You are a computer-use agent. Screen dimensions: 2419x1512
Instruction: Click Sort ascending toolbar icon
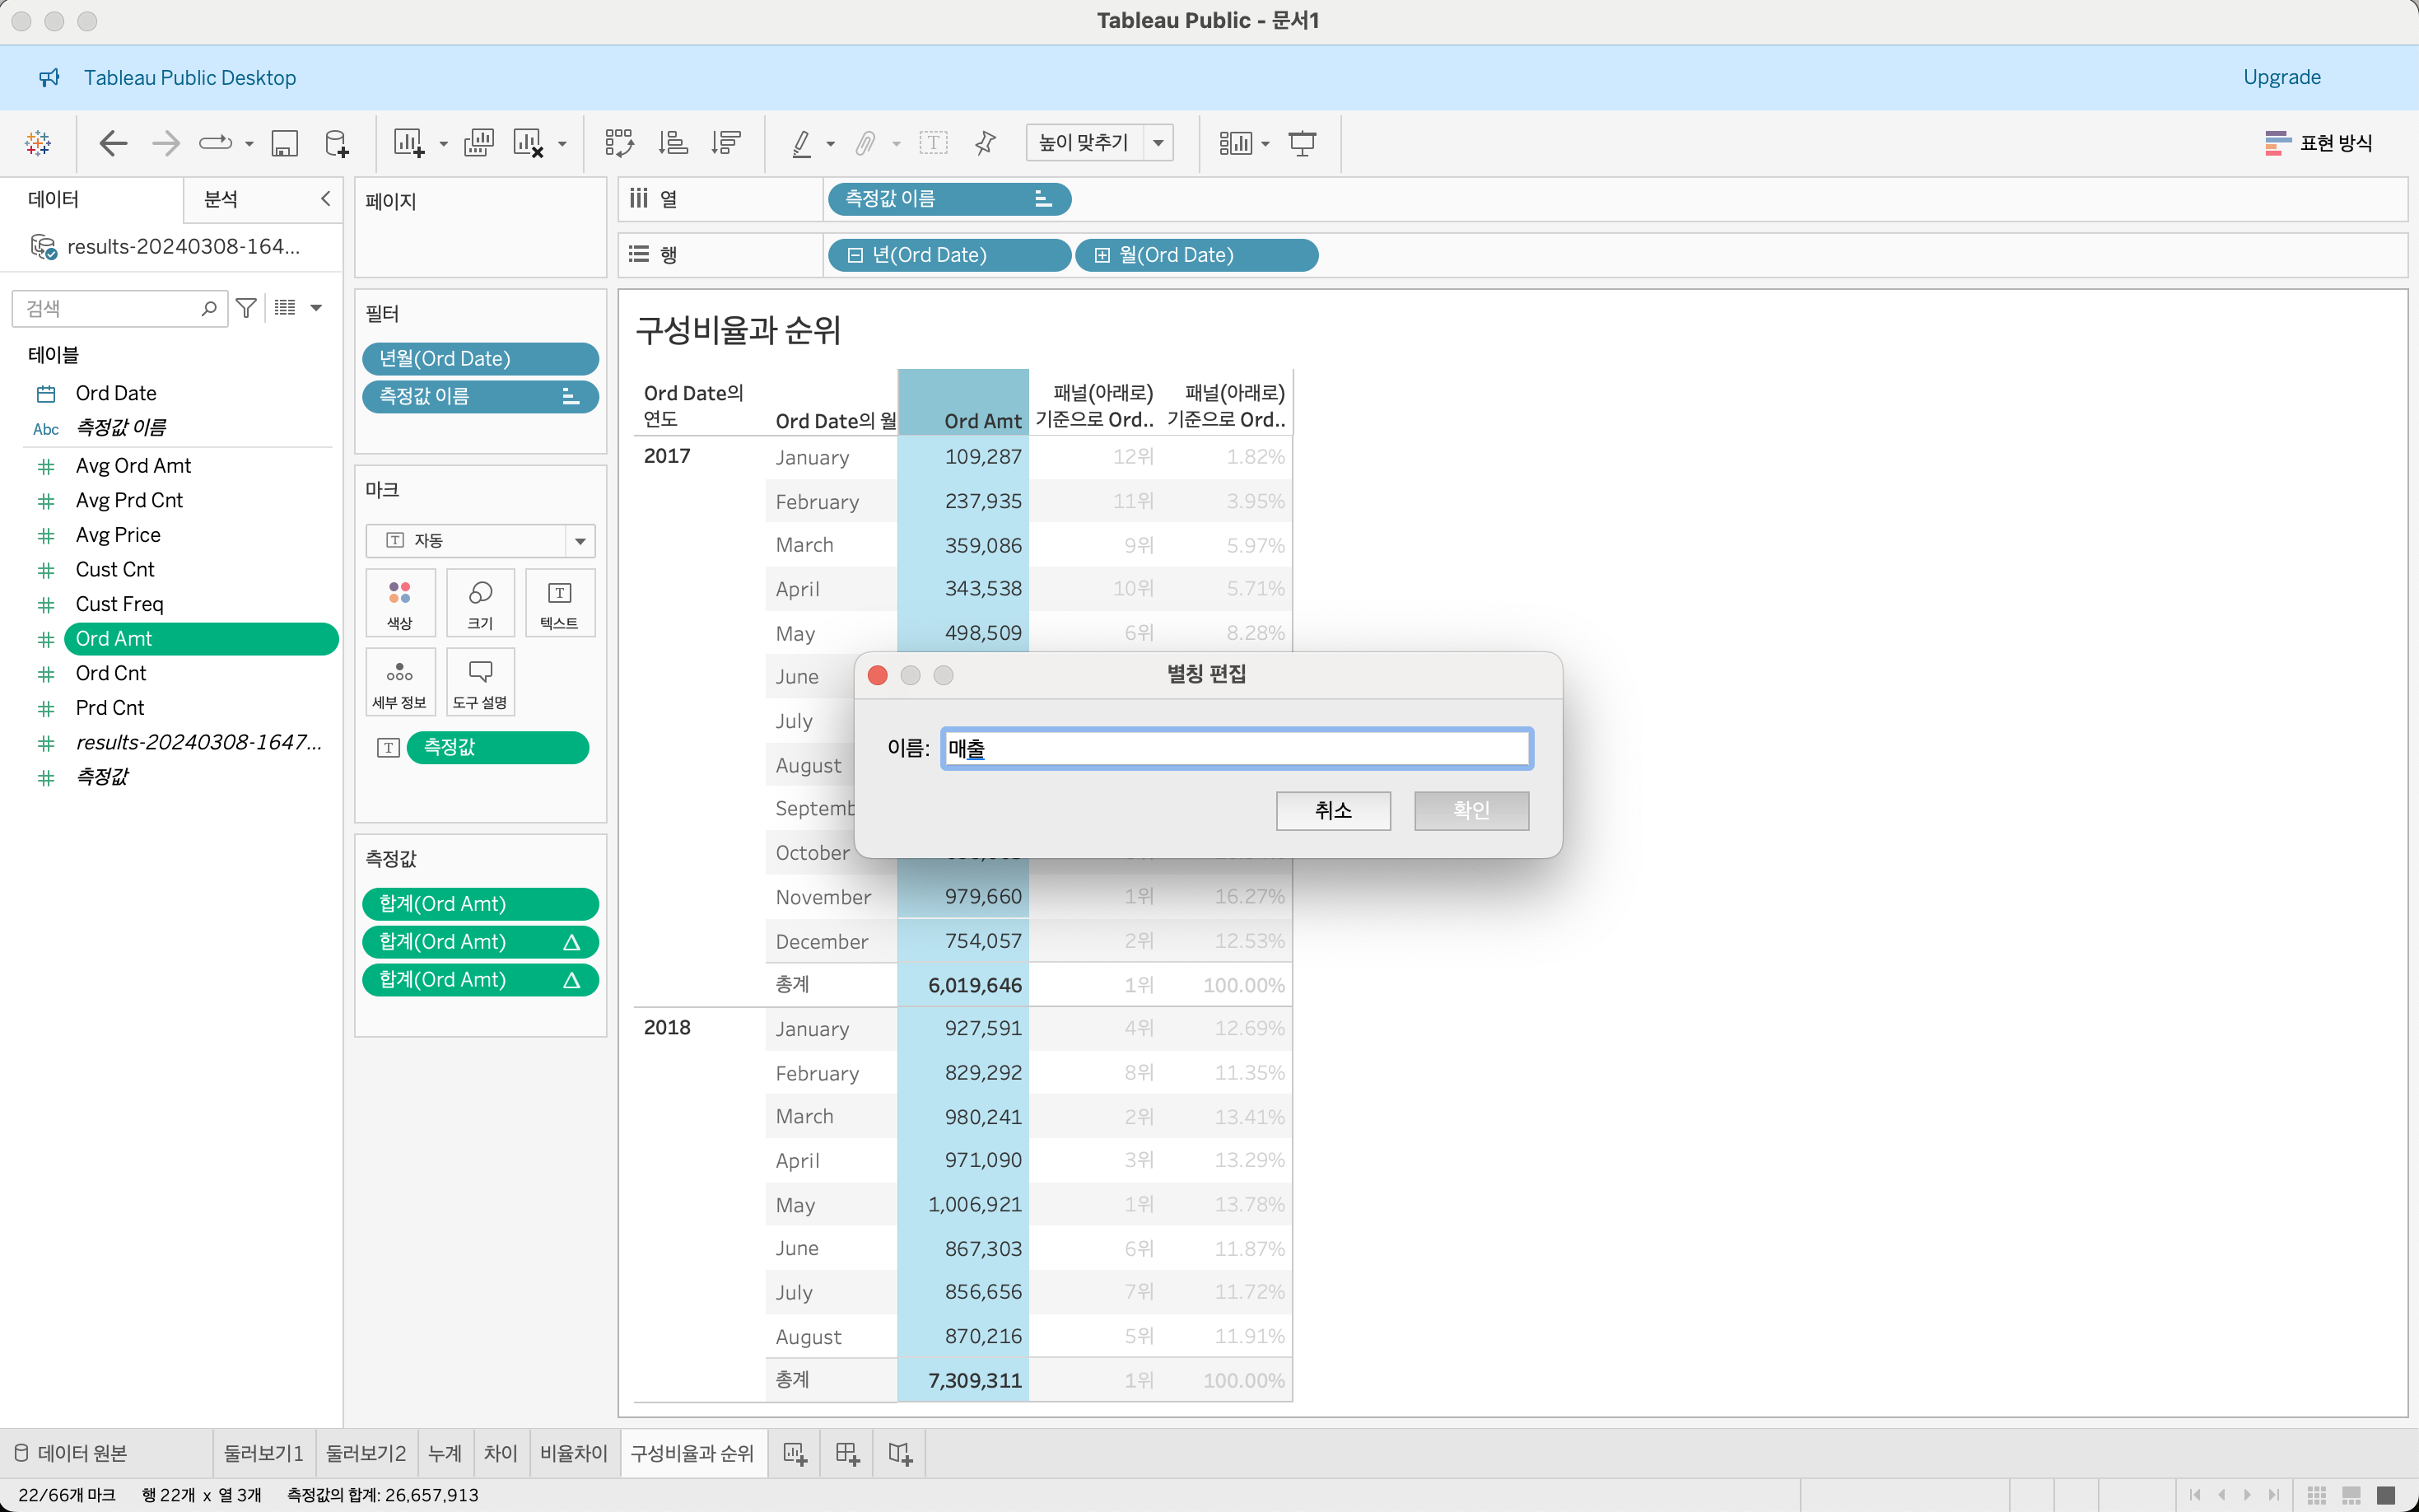click(673, 143)
